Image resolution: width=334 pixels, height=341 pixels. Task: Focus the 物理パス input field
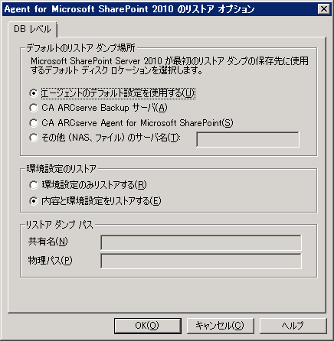pyautogui.click(x=201, y=261)
